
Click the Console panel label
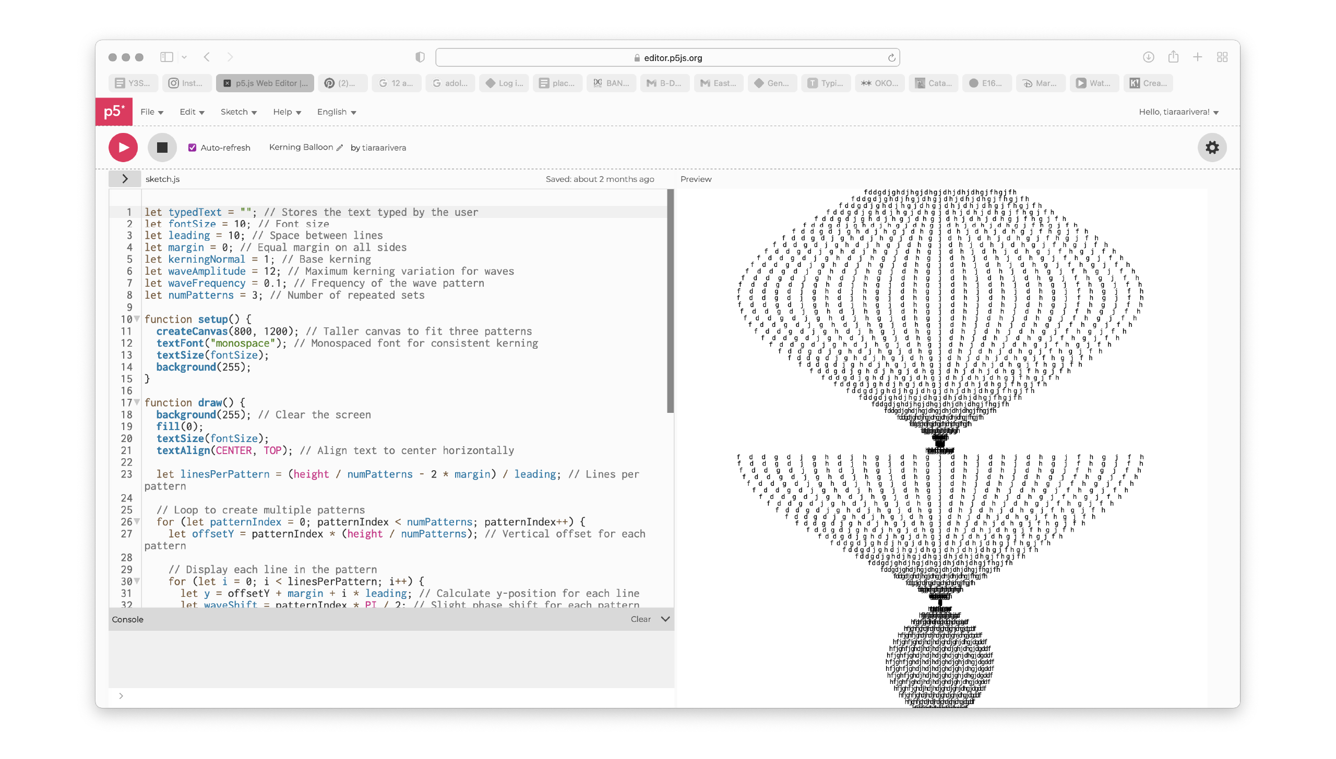pos(127,619)
